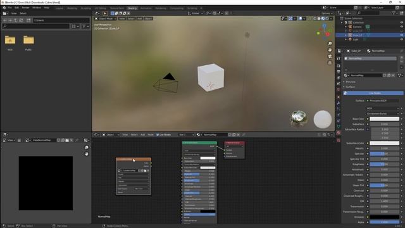
Task: Switch to rendered viewport shading
Action: [327, 18]
